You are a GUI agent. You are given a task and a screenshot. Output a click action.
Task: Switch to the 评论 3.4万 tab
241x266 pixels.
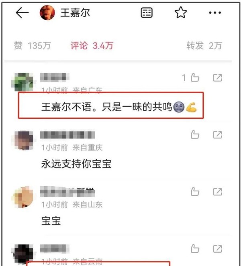[92, 46]
